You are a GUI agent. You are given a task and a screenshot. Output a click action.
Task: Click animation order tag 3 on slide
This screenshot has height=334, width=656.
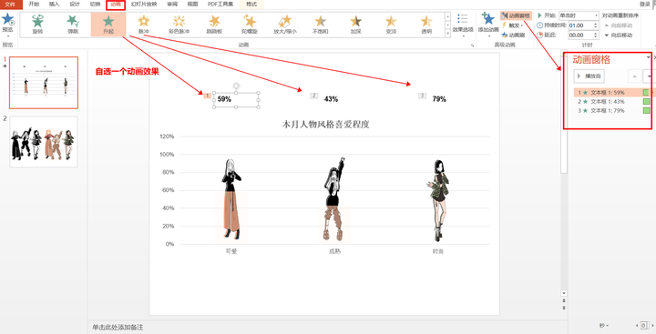coord(422,96)
